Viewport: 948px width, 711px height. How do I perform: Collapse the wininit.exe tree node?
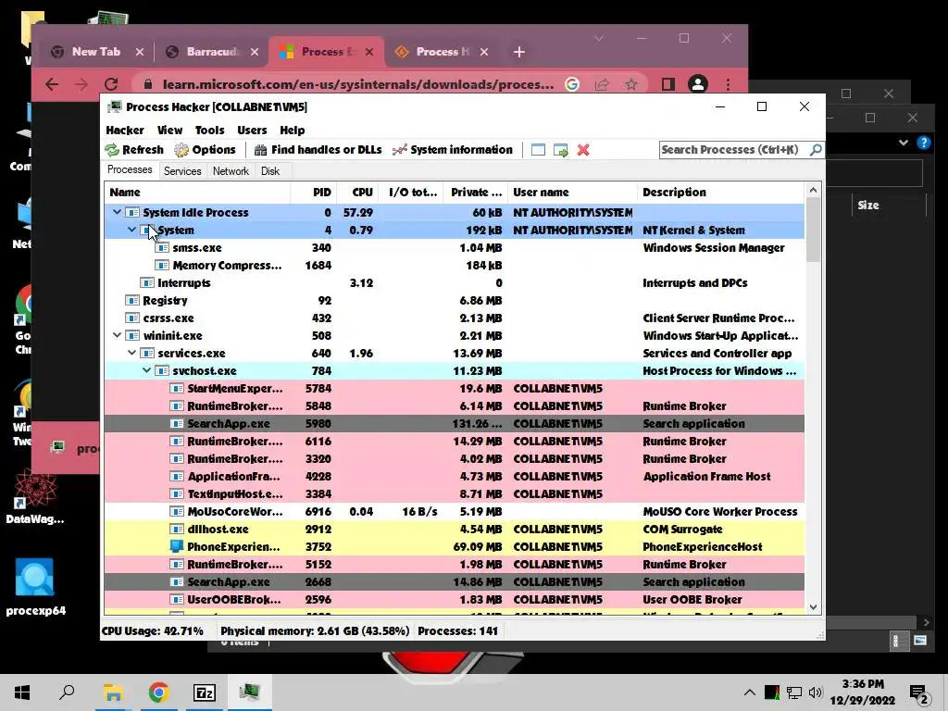tap(117, 335)
